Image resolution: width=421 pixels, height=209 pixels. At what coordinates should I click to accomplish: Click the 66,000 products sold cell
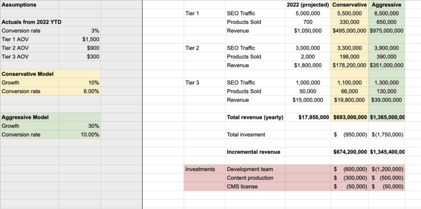coord(349,91)
